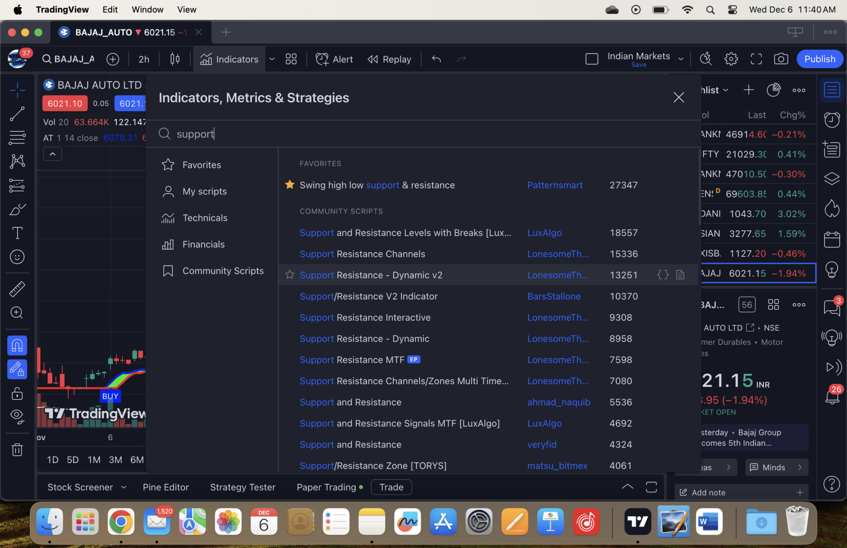Toggle magnet mode on drawing toolbar
The image size is (847, 548).
click(17, 345)
